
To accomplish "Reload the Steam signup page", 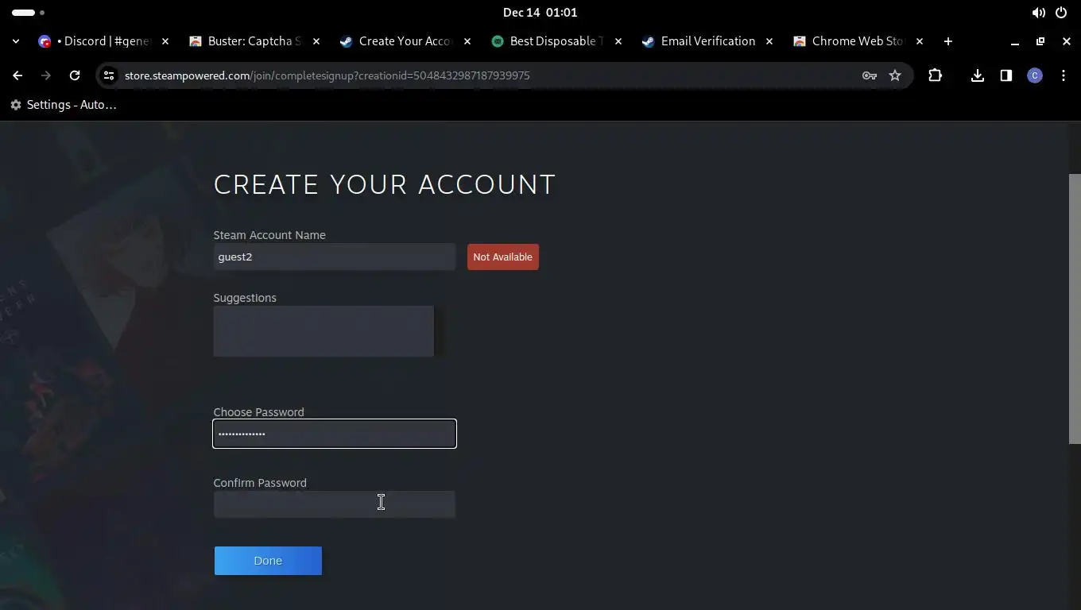I will pos(75,75).
